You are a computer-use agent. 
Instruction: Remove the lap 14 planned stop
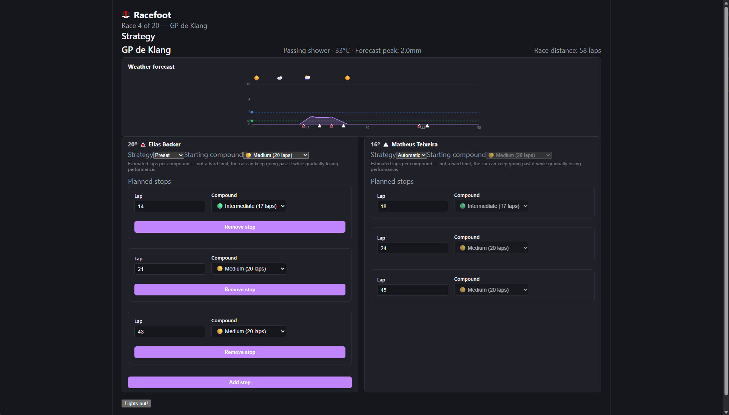click(x=240, y=227)
